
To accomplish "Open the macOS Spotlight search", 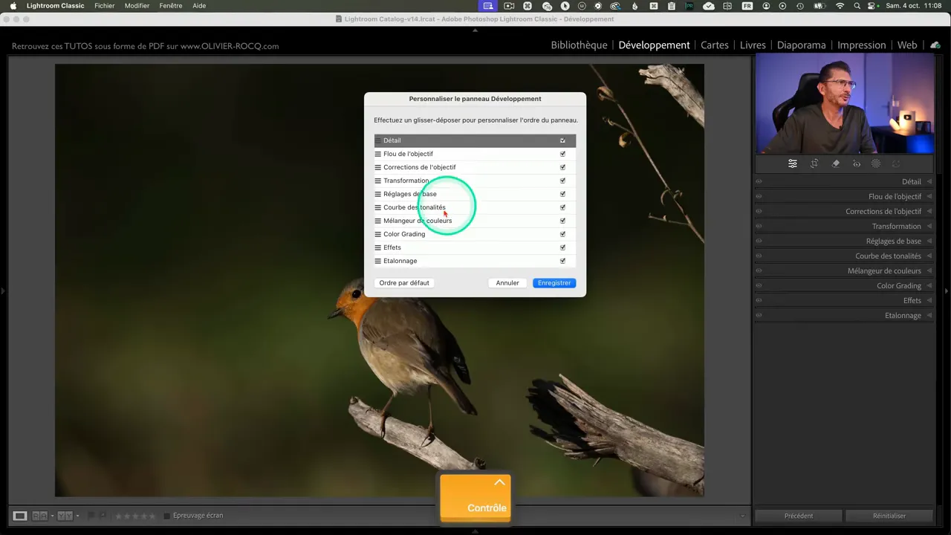I will pyautogui.click(x=857, y=6).
